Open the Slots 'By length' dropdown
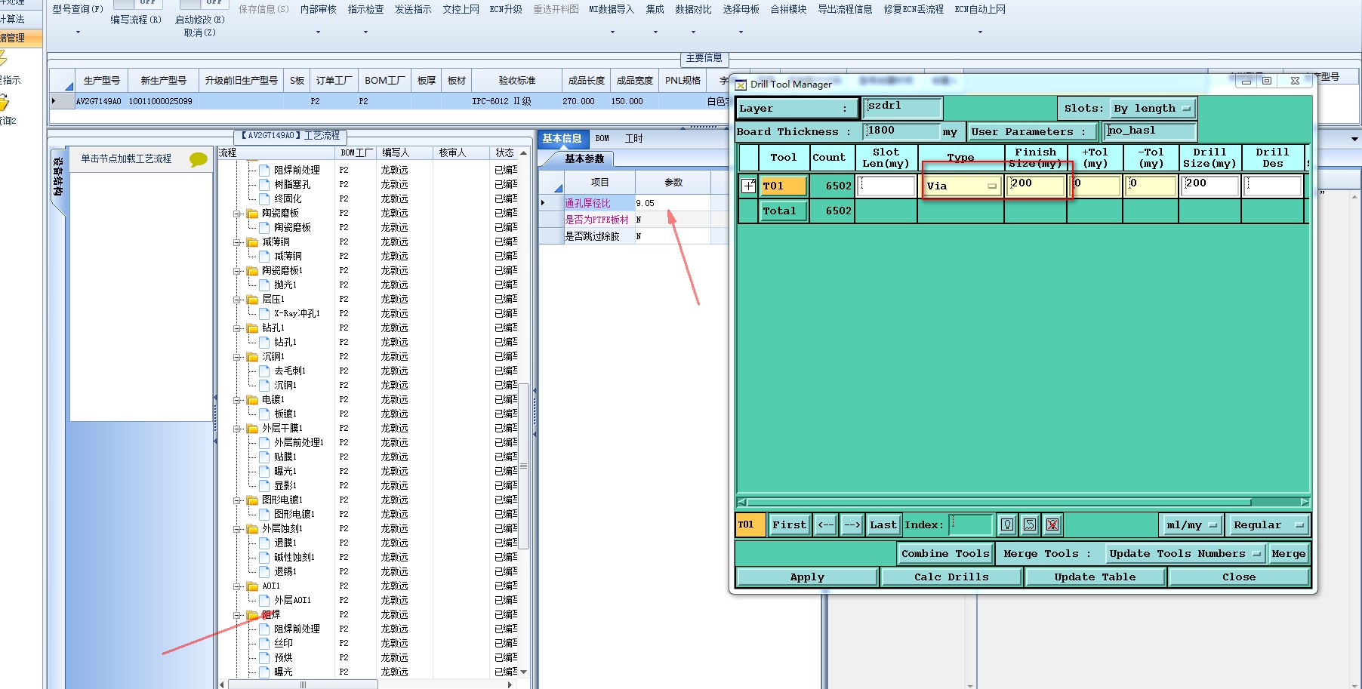The height and width of the screenshot is (689, 1362). [1154, 109]
